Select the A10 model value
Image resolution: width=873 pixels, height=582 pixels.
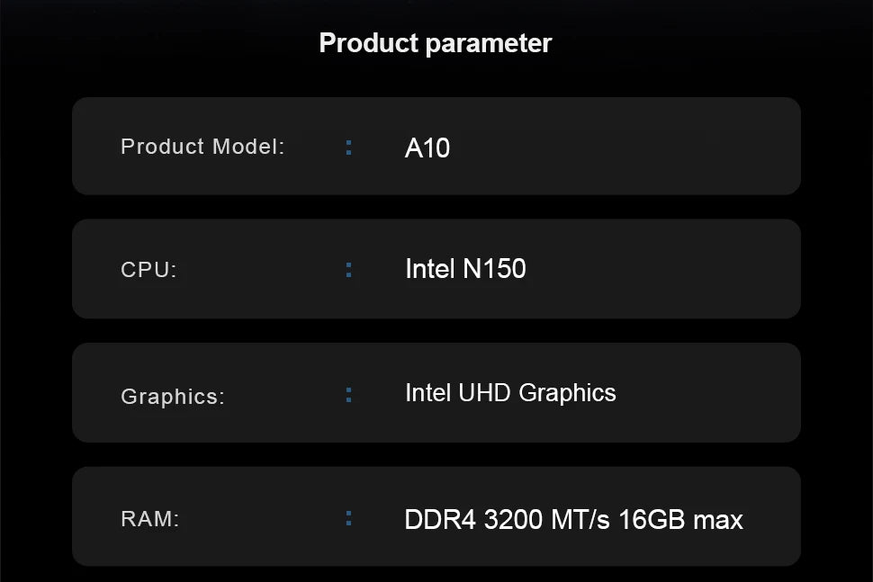click(x=427, y=148)
